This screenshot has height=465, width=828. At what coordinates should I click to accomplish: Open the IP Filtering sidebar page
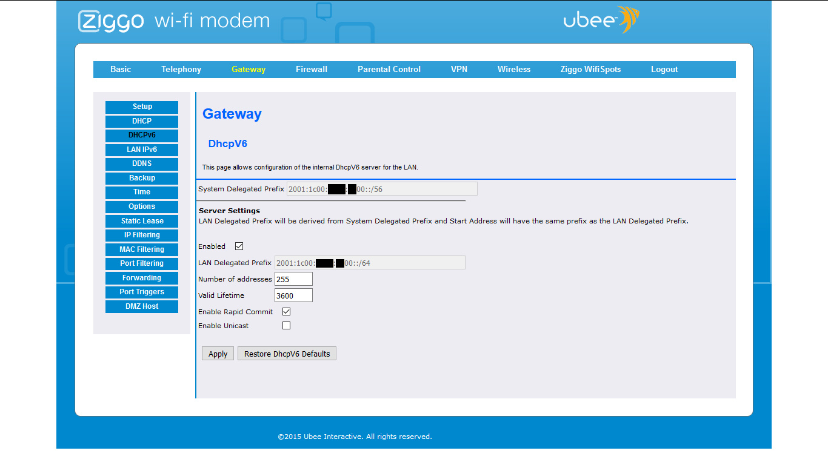142,236
